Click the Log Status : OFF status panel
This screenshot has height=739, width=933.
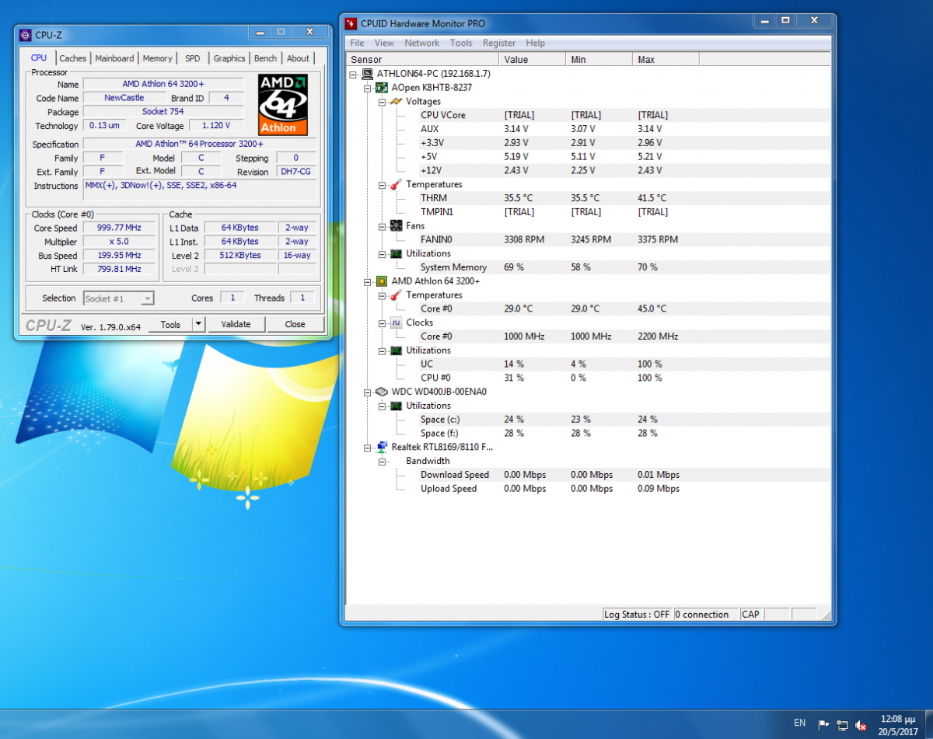tap(637, 614)
